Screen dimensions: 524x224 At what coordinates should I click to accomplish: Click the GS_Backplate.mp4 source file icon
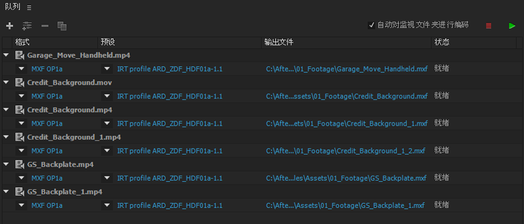coord(19,165)
